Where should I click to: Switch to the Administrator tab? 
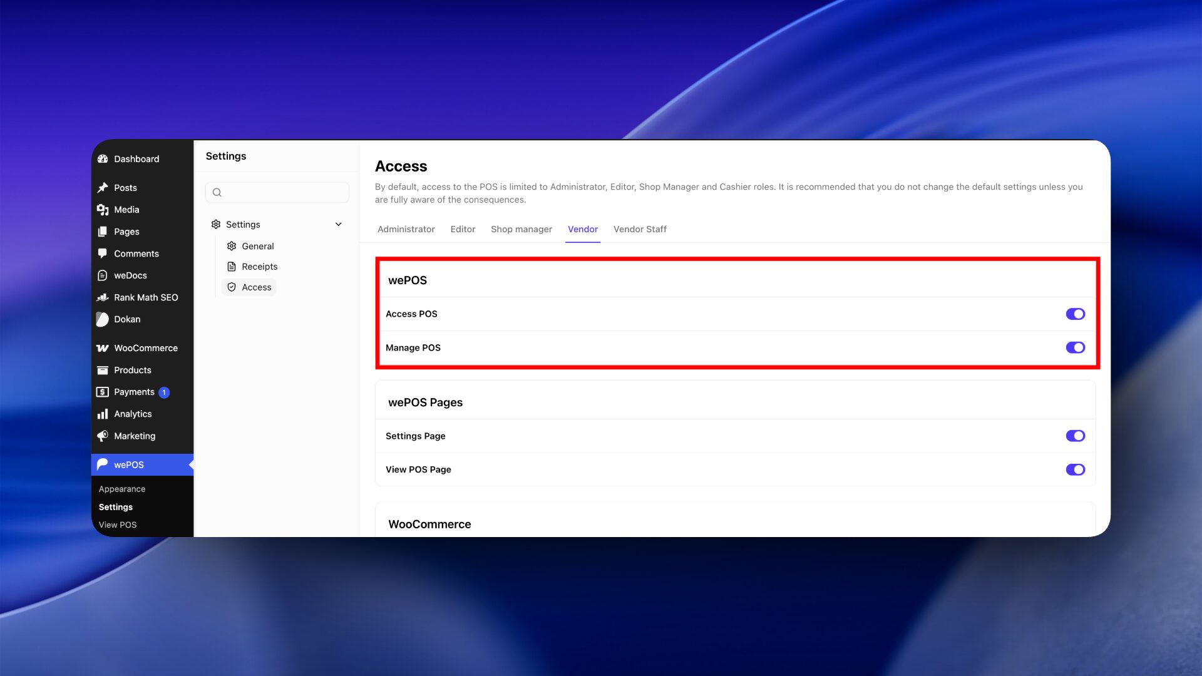coord(406,229)
